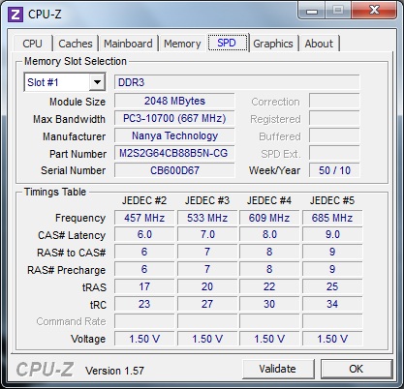Click the CAS# Latency 6.0 value
The width and height of the screenshot is (404, 389).
coord(144,234)
